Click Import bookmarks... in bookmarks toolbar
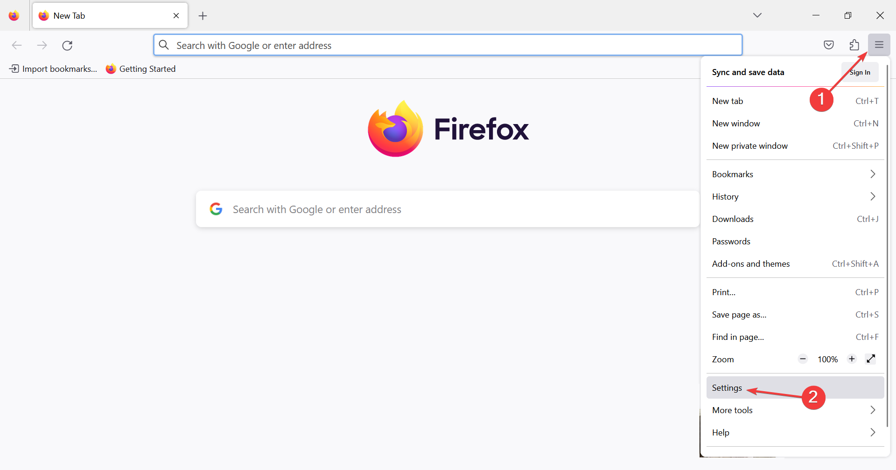The image size is (896, 470). (x=53, y=69)
